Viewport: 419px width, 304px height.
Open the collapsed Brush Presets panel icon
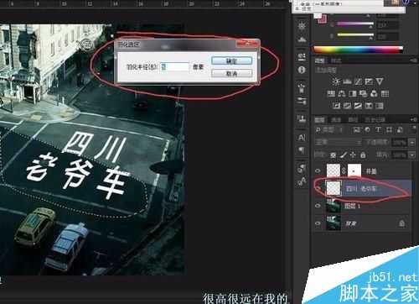coord(302,101)
